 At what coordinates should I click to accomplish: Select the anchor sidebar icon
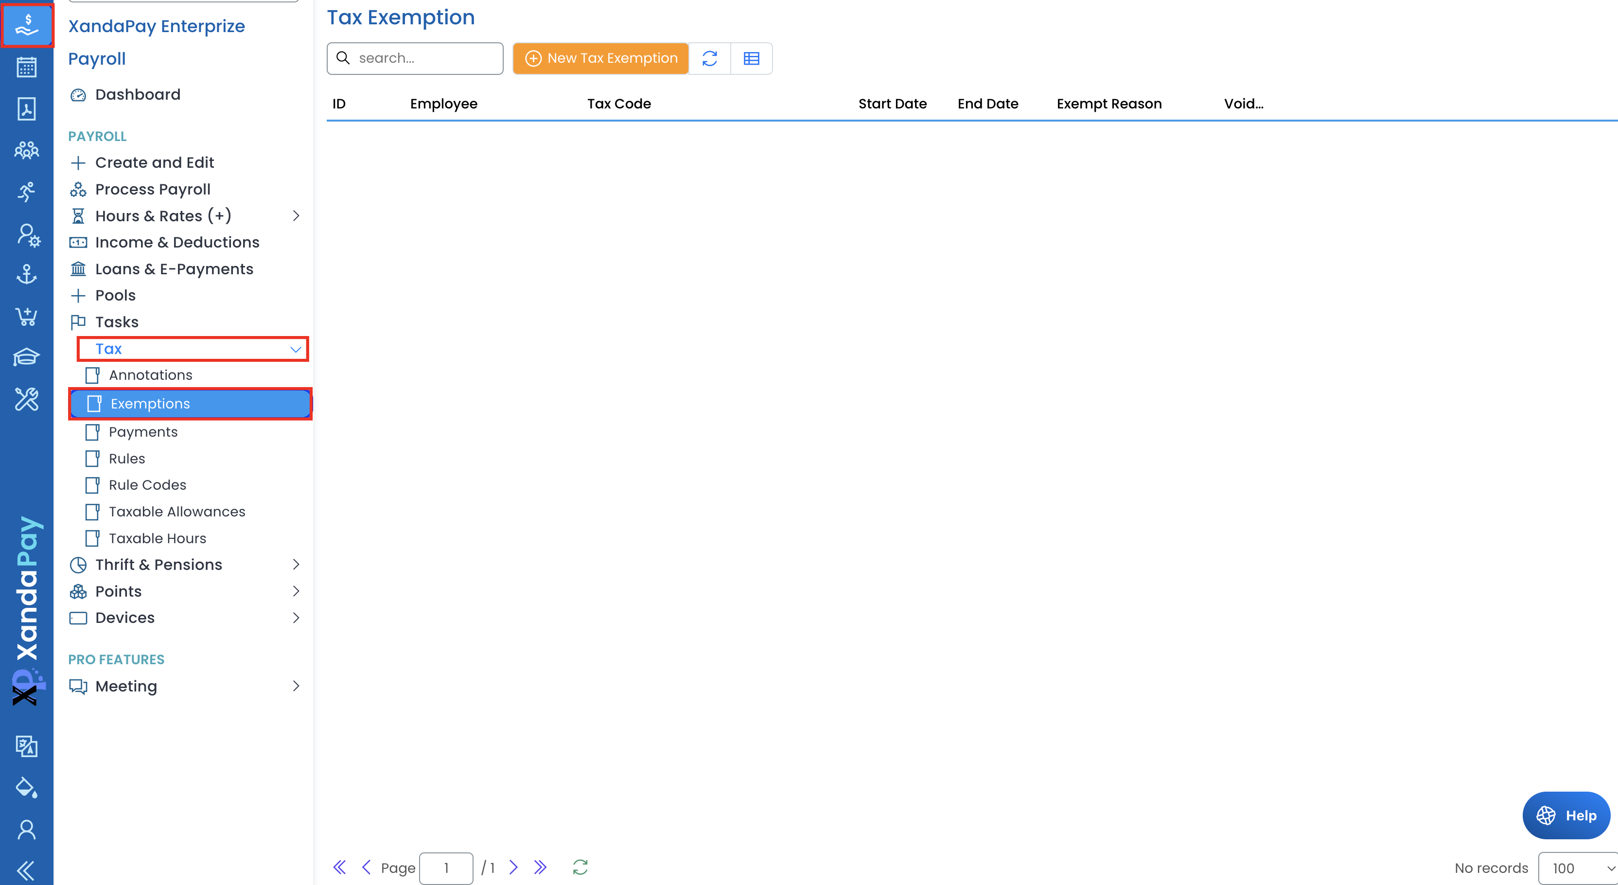26,274
